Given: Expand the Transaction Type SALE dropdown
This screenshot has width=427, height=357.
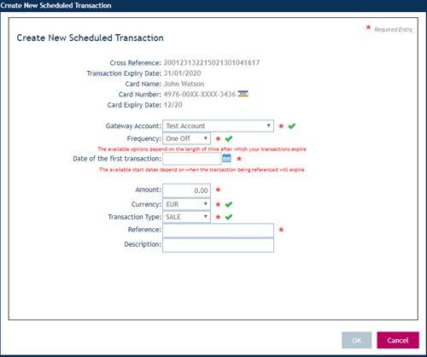Looking at the screenshot, I should coord(186,217).
